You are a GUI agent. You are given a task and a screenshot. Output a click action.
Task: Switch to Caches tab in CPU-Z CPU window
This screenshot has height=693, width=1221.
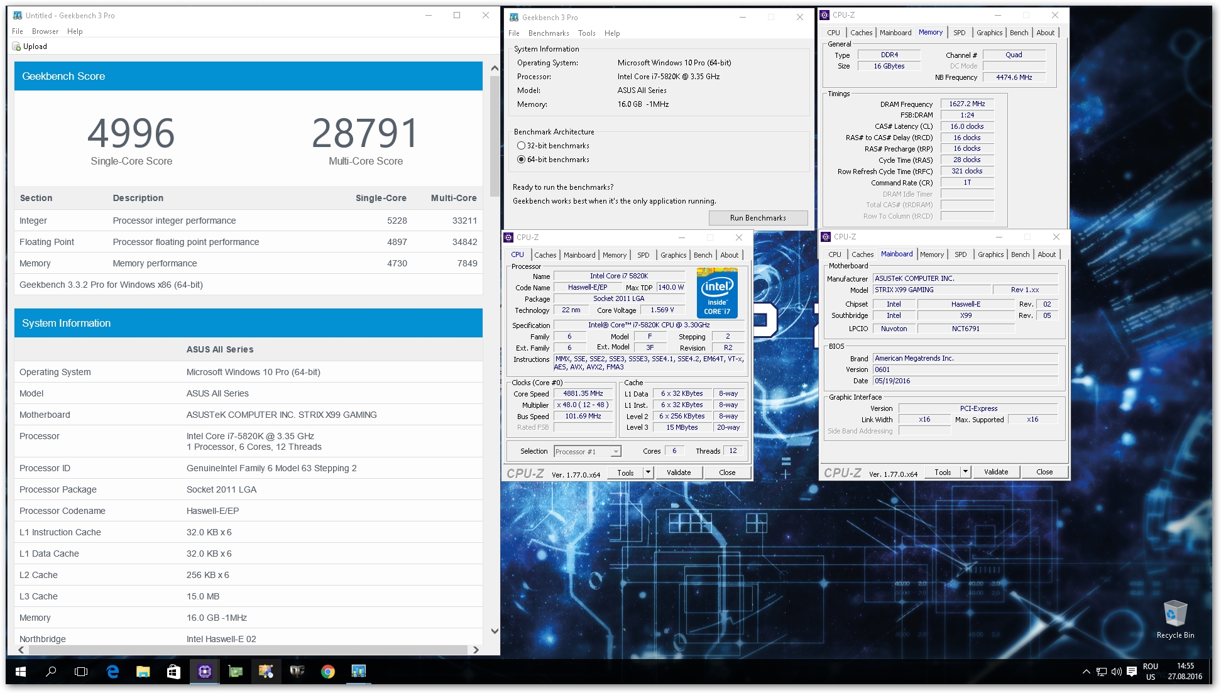click(x=545, y=255)
